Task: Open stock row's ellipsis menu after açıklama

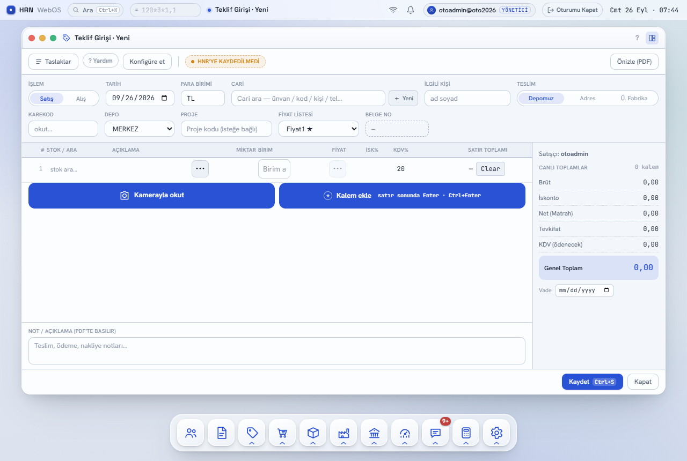Action: pos(200,169)
